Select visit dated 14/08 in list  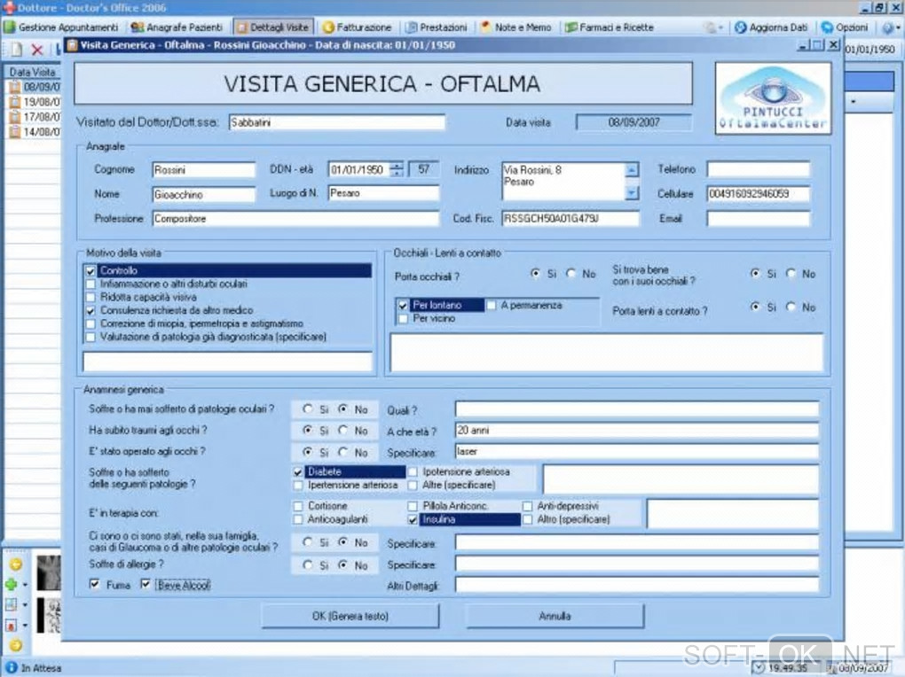pos(35,131)
